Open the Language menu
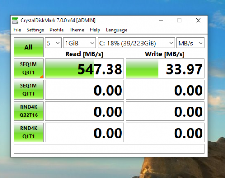225x178 pixels. point(117,30)
